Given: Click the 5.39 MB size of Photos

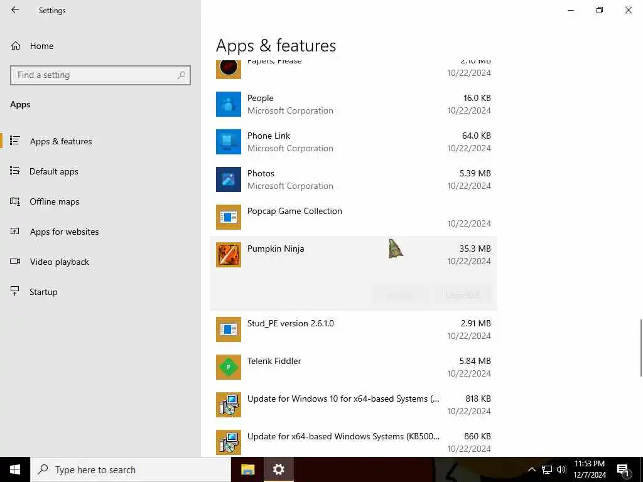Looking at the screenshot, I should (x=475, y=173).
